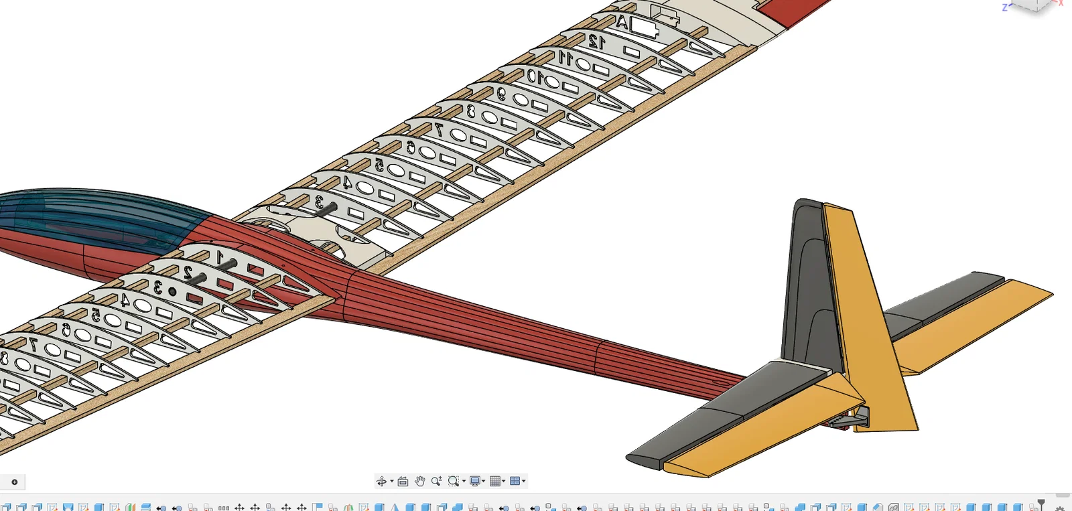The width and height of the screenshot is (1072, 511).
Task: Click the Grid and Snaps icon
Action: tap(495, 482)
